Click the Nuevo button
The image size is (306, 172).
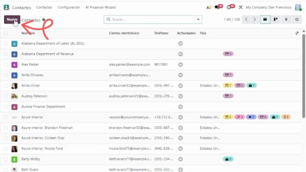tap(12, 19)
